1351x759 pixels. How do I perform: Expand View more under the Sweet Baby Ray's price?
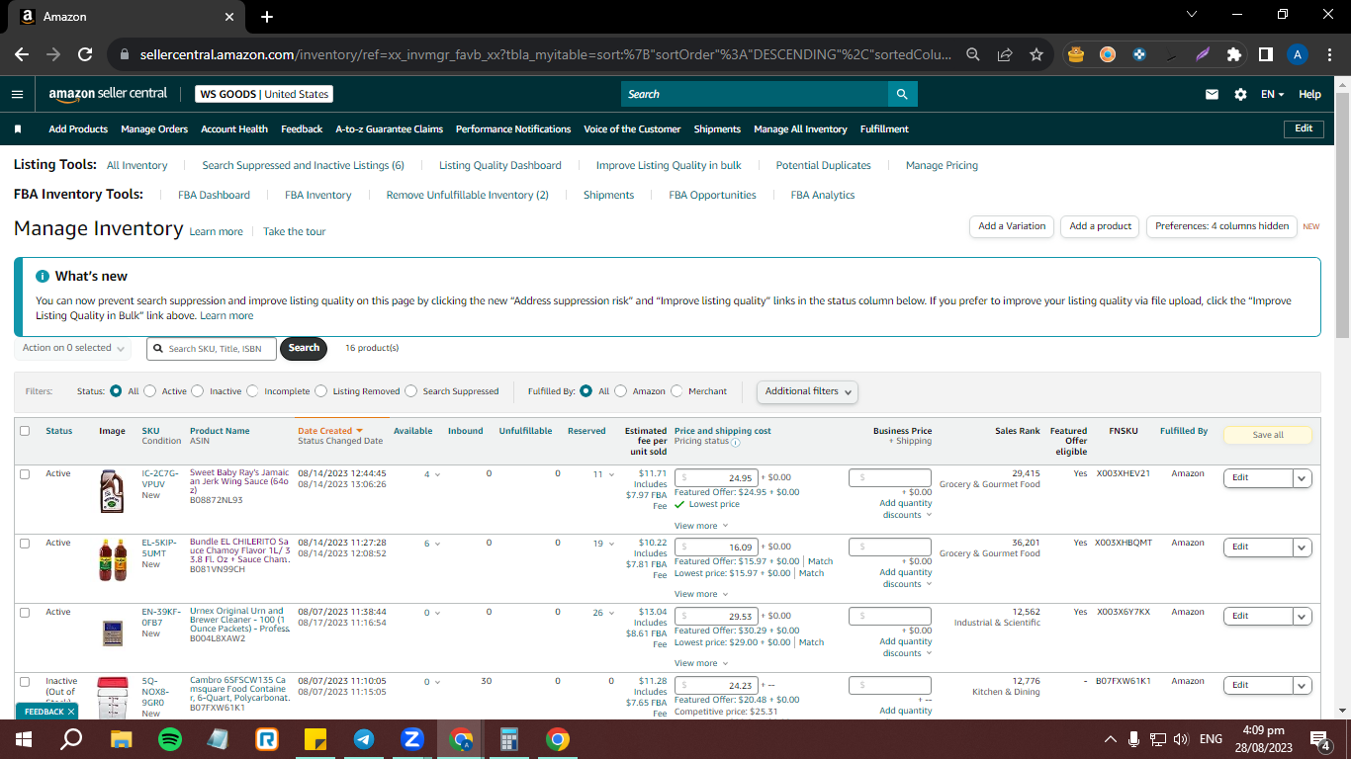(701, 526)
